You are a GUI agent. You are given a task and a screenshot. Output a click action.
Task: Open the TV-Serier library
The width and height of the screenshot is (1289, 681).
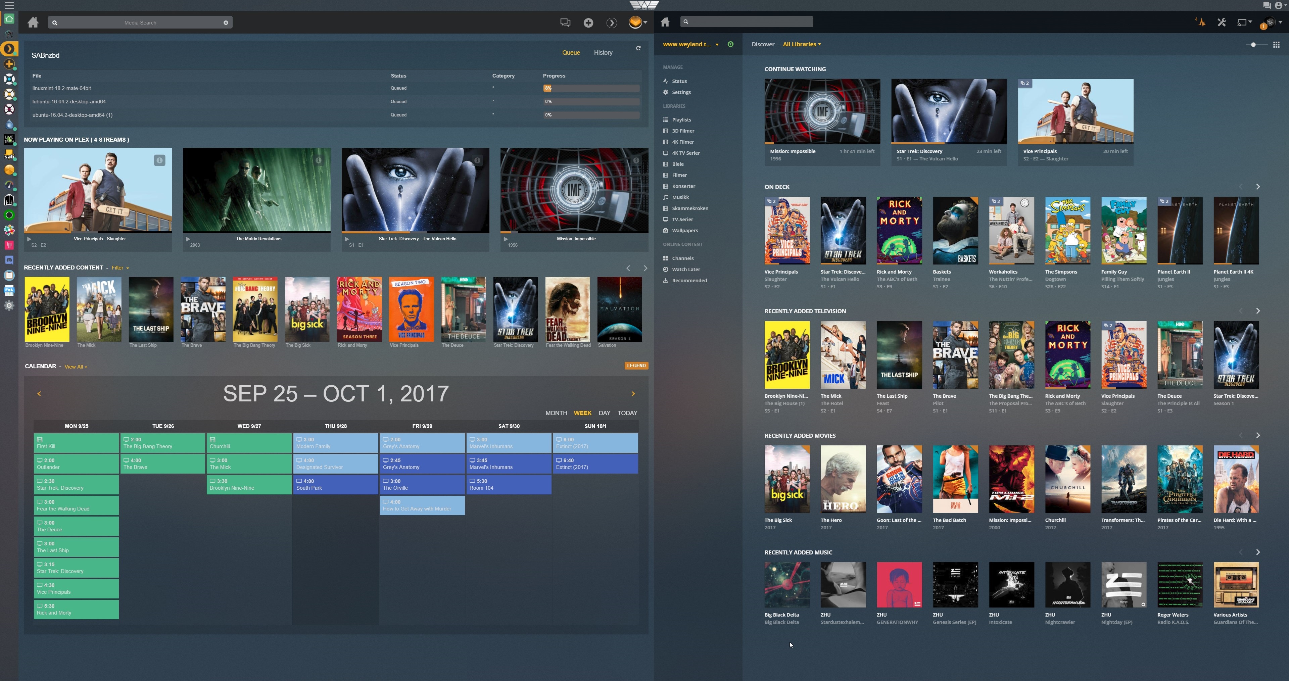[x=682, y=219]
